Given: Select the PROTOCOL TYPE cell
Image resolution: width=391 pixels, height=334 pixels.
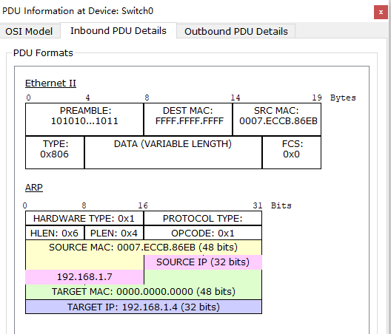Looking at the screenshot, I should 203,218.
